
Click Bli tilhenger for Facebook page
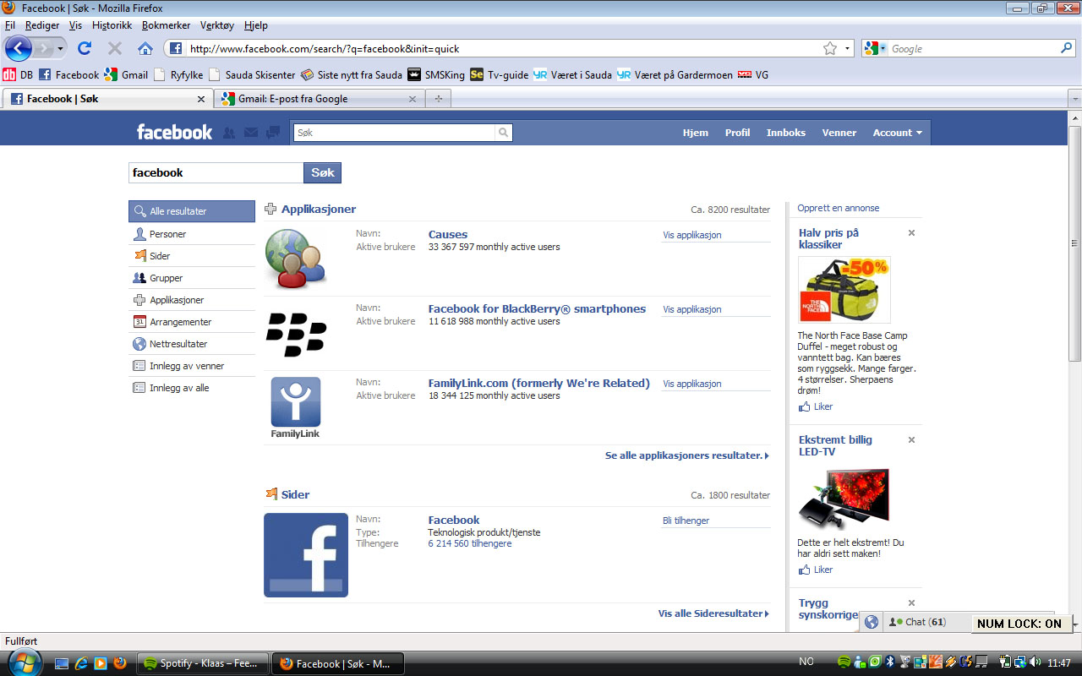click(686, 521)
